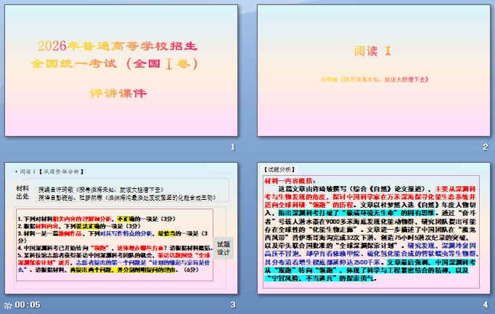Select slide 4 thumbnail labeled 试题分析

pyautogui.click(x=374, y=228)
